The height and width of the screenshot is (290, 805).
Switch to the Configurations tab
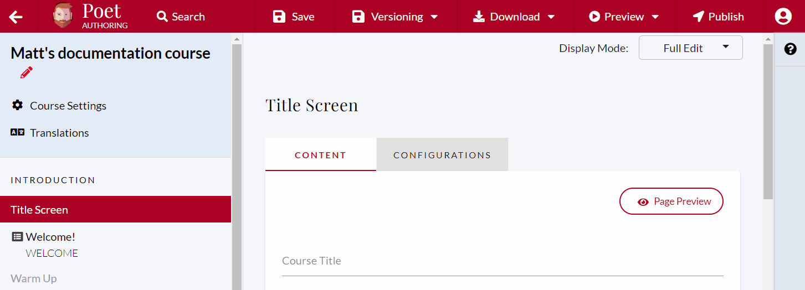[x=442, y=155]
